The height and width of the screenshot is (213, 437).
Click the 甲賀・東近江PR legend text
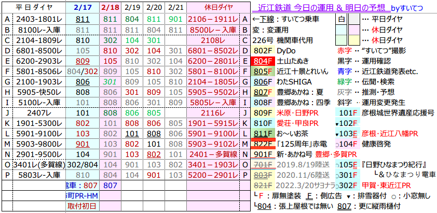click(387, 186)
